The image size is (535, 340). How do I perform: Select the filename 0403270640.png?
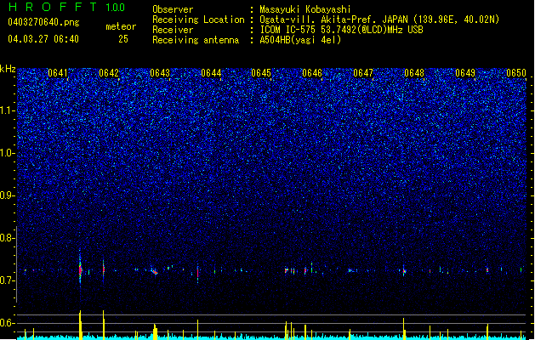[43, 22]
